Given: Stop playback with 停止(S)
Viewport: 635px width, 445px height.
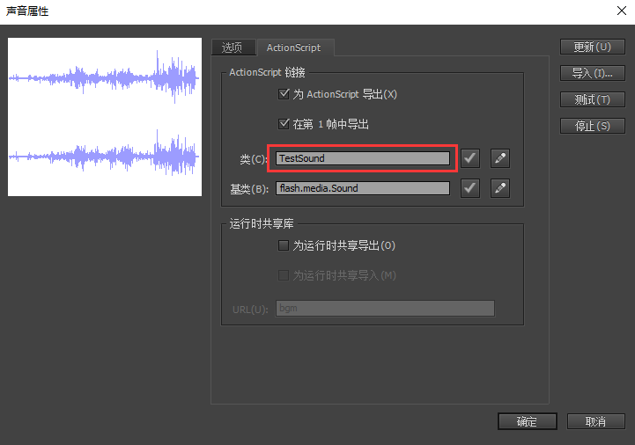Looking at the screenshot, I should pyautogui.click(x=593, y=126).
